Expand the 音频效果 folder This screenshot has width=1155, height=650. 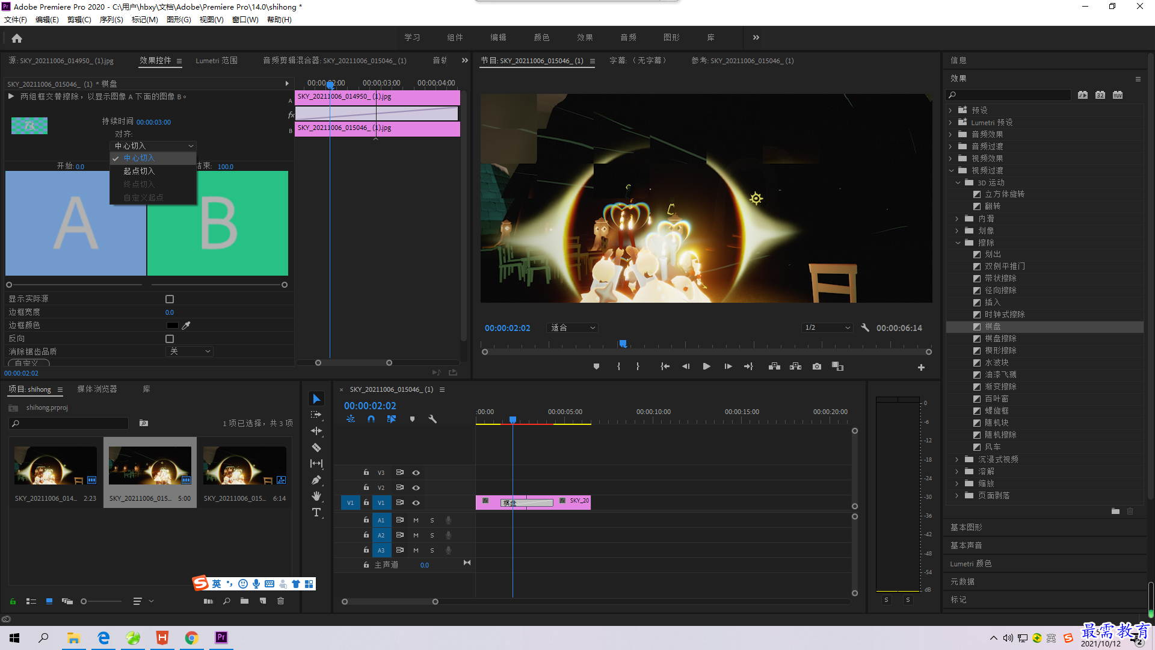[x=950, y=135]
